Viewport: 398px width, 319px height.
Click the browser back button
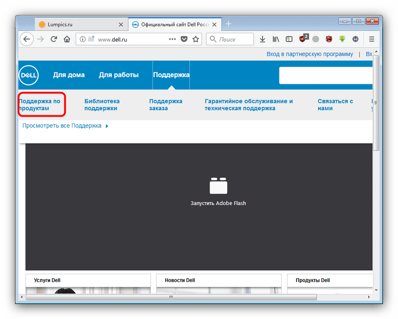26,39
